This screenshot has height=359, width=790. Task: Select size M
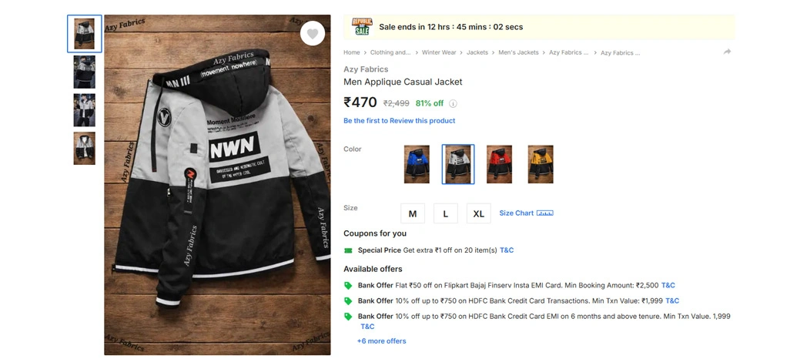tap(413, 213)
